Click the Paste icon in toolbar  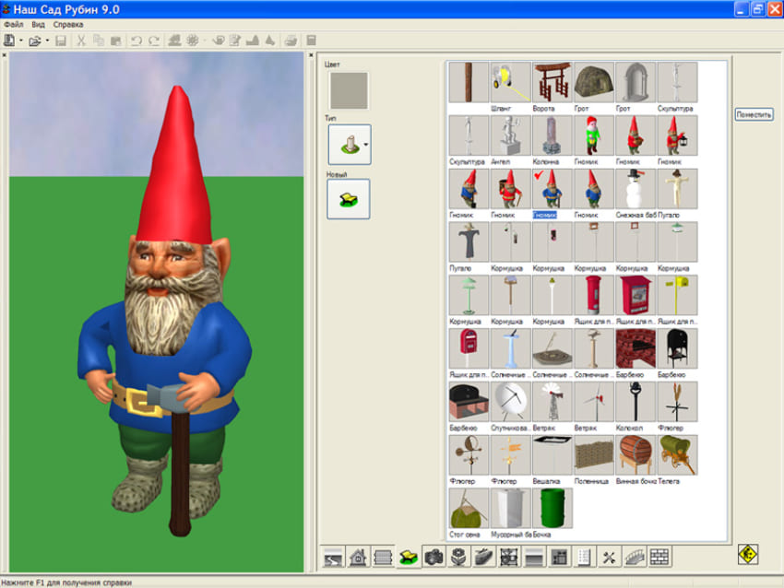click(116, 41)
